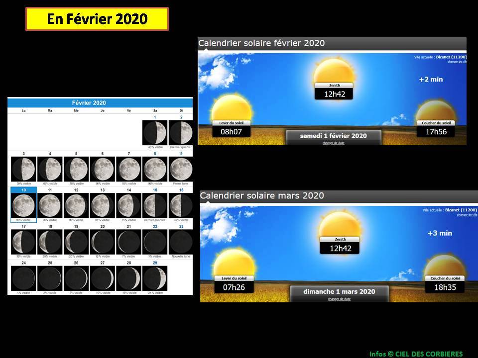Click the day number 22 in the calendar

click(x=155, y=227)
